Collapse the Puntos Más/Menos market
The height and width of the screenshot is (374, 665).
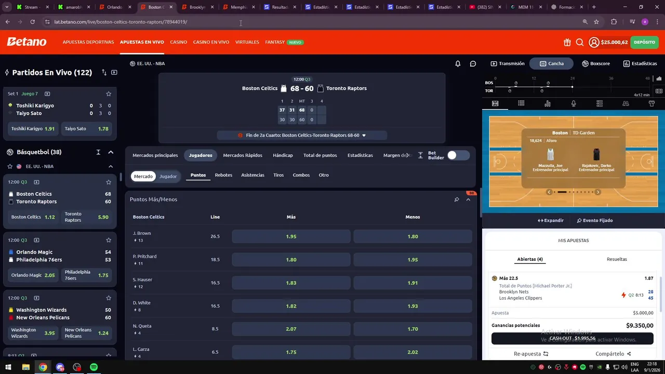tap(468, 199)
